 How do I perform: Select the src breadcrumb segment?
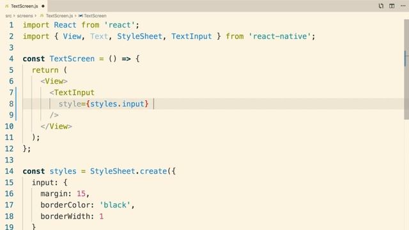[x=8, y=16]
